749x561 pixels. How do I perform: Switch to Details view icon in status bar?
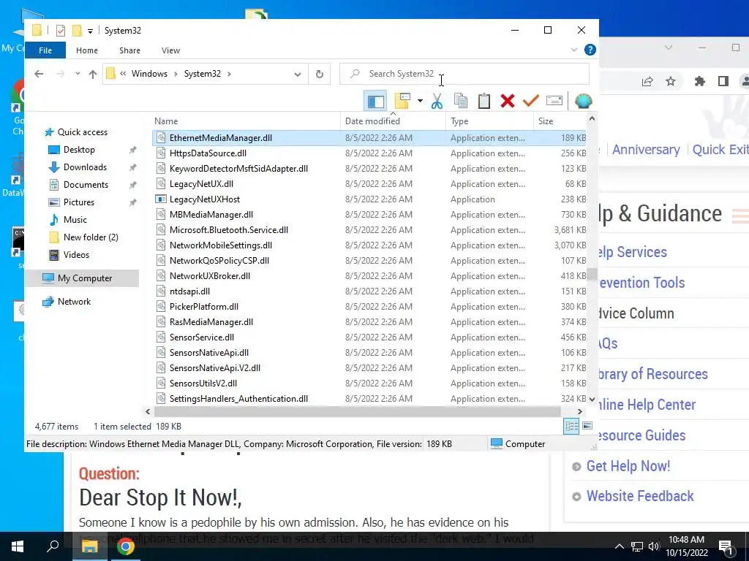click(571, 426)
